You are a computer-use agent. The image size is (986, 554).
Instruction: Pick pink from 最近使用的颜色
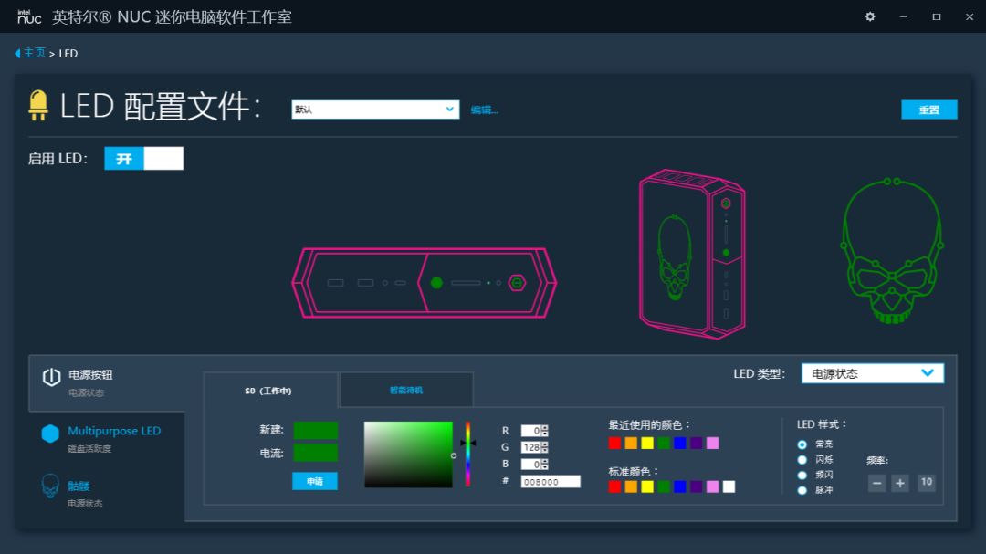[712, 444]
